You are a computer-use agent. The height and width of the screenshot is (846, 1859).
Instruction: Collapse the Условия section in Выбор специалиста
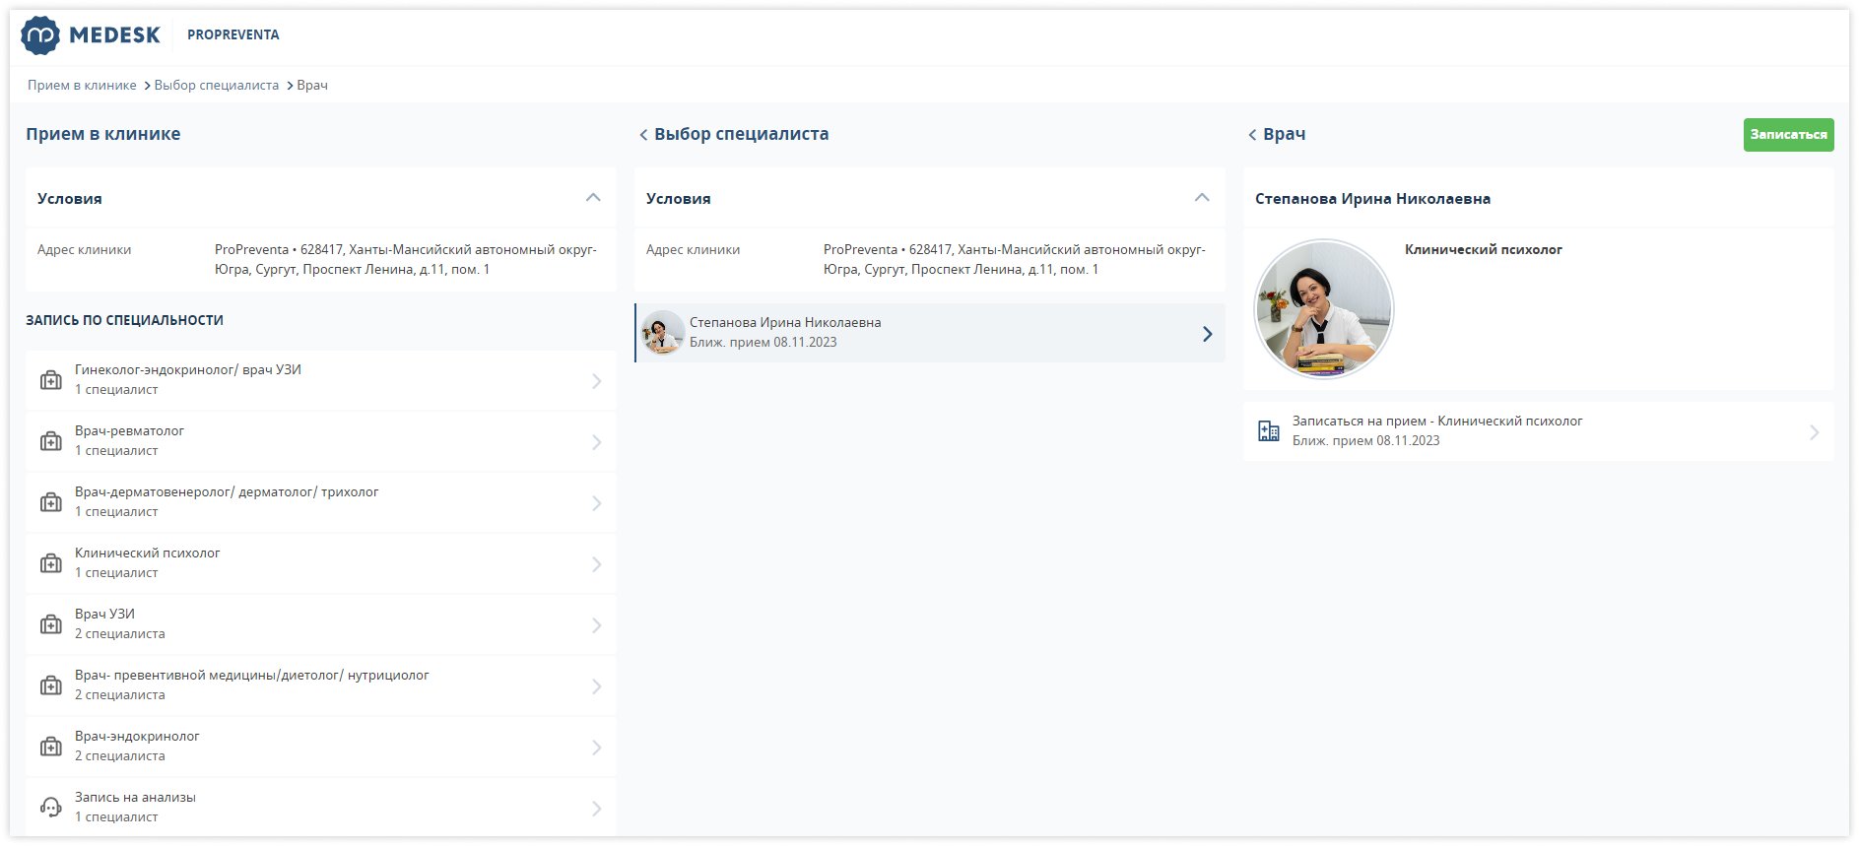(x=1202, y=198)
